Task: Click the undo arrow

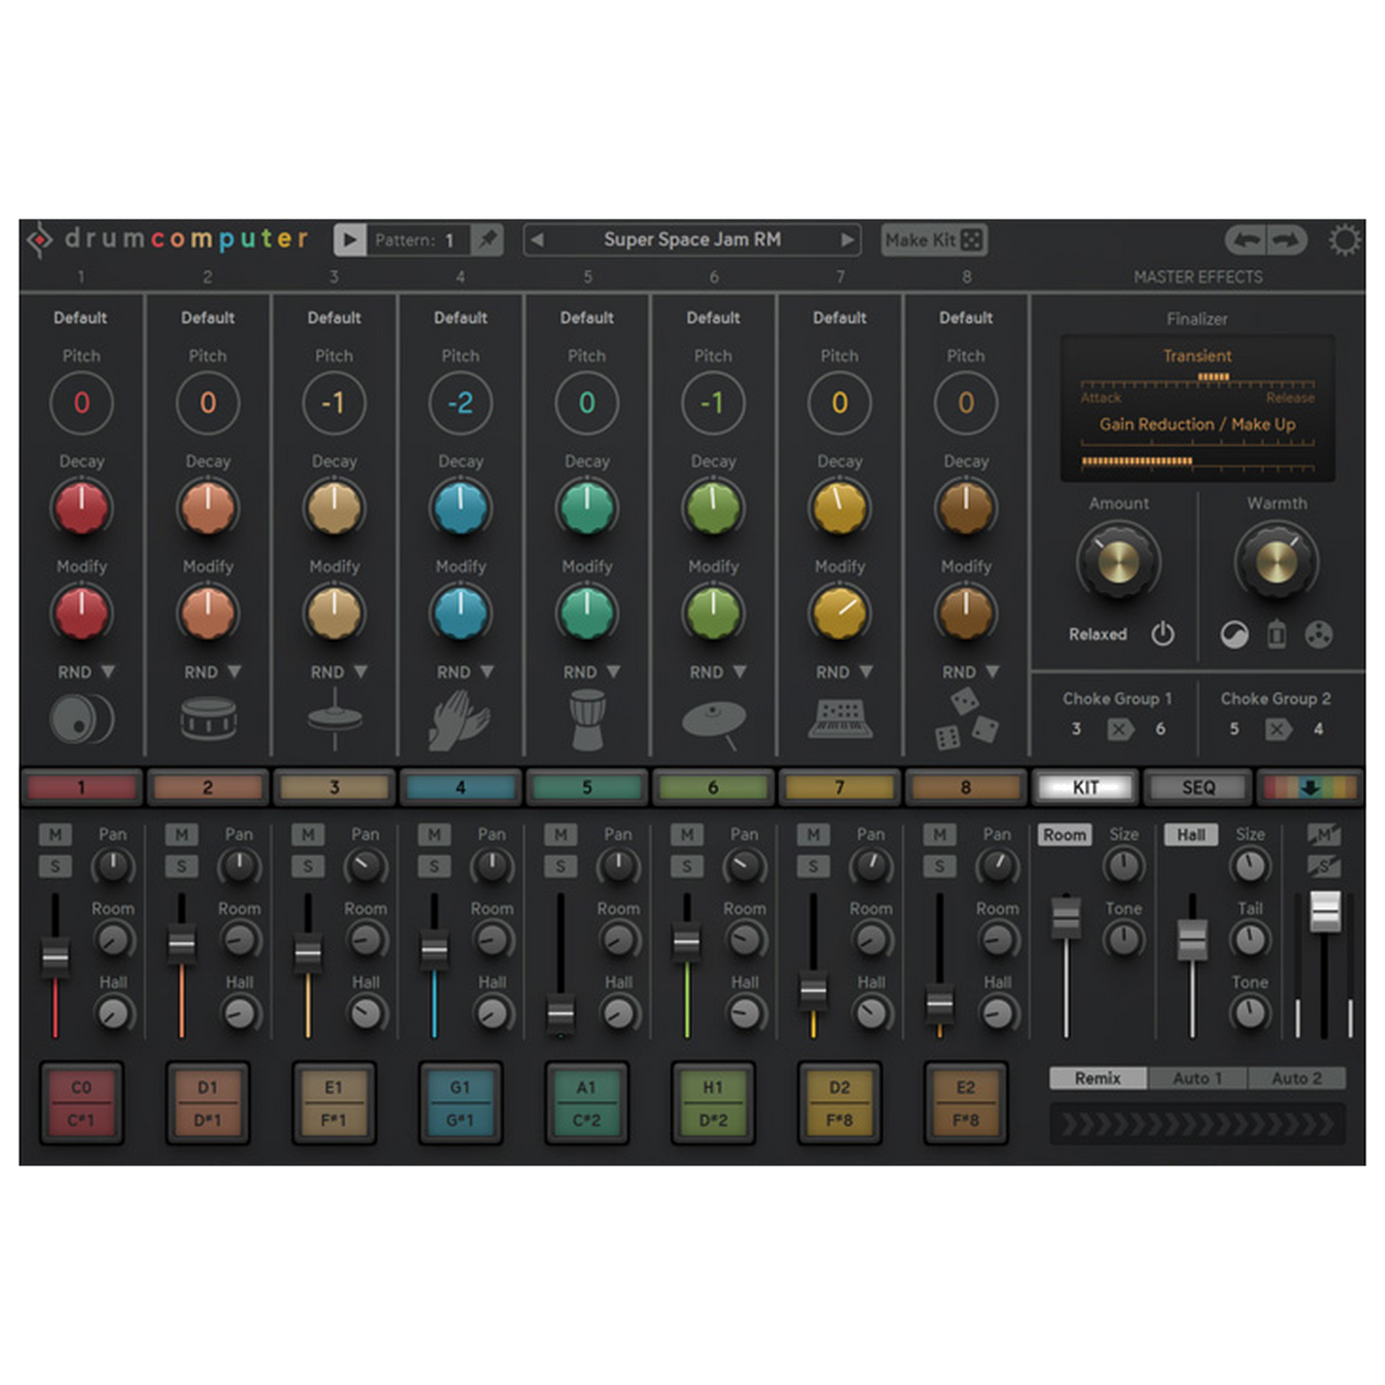Action: coord(1246,240)
